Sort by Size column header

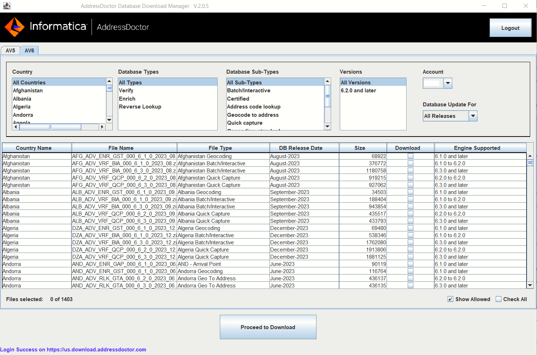[x=363, y=148]
